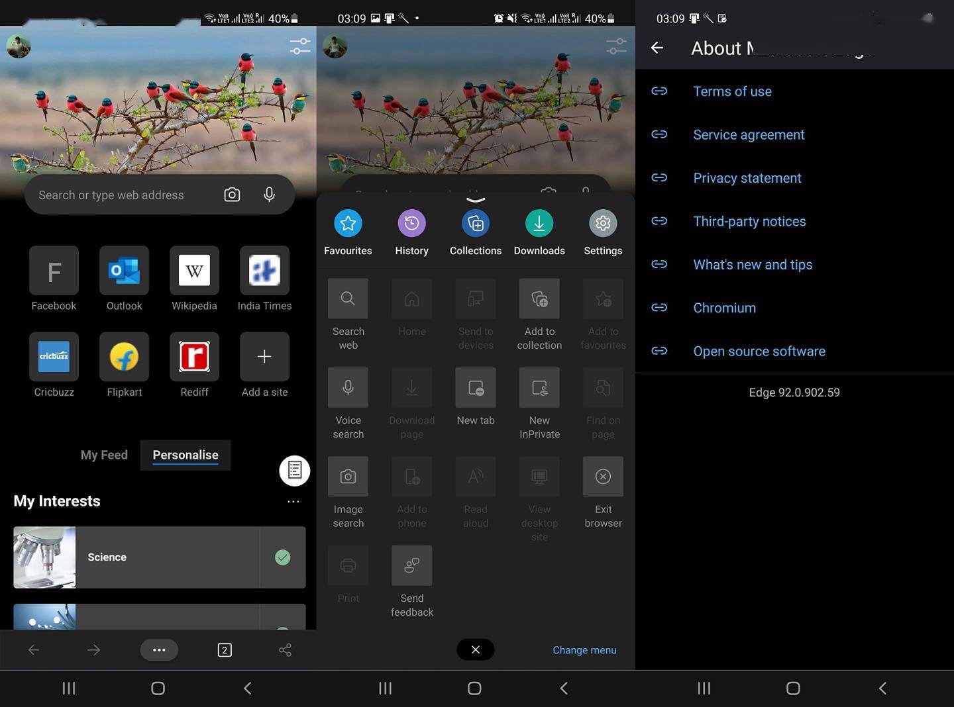Tap the search or type web address field
Viewport: 954px width, 707px height.
point(159,195)
